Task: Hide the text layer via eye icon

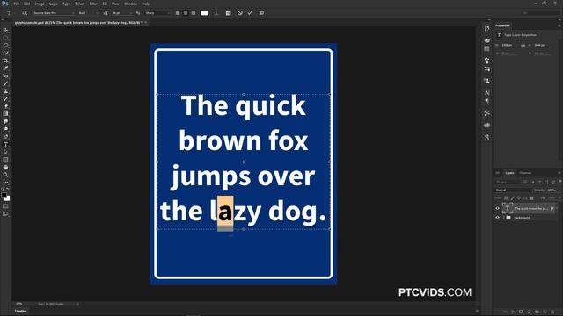Action: coord(498,208)
